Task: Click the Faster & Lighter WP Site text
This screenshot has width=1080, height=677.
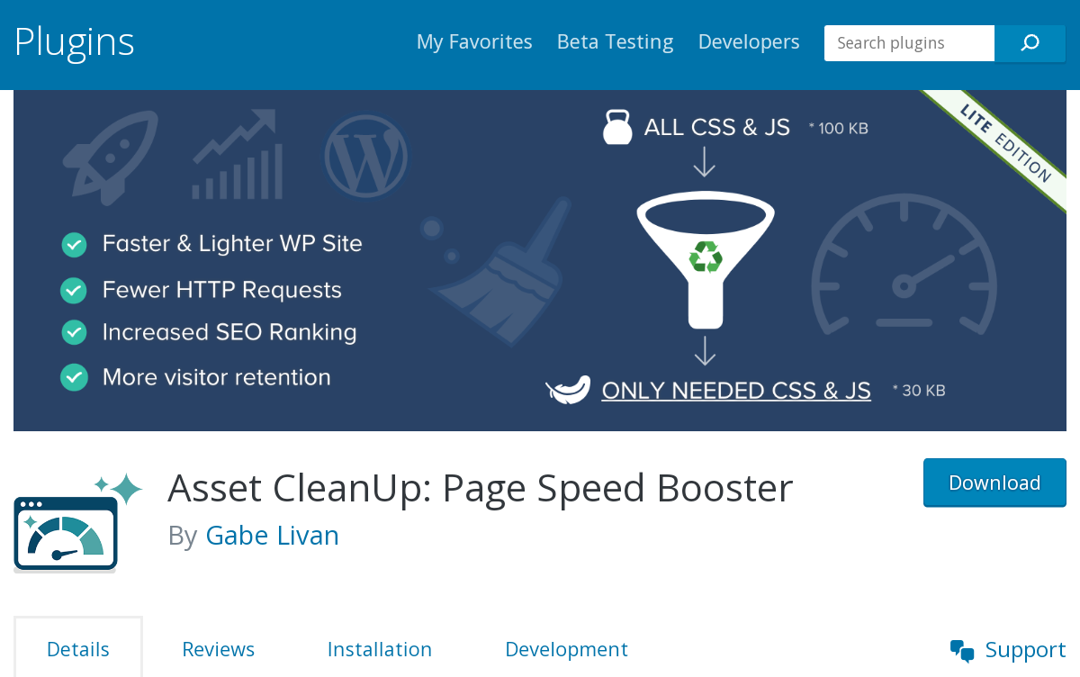Action: pos(232,244)
